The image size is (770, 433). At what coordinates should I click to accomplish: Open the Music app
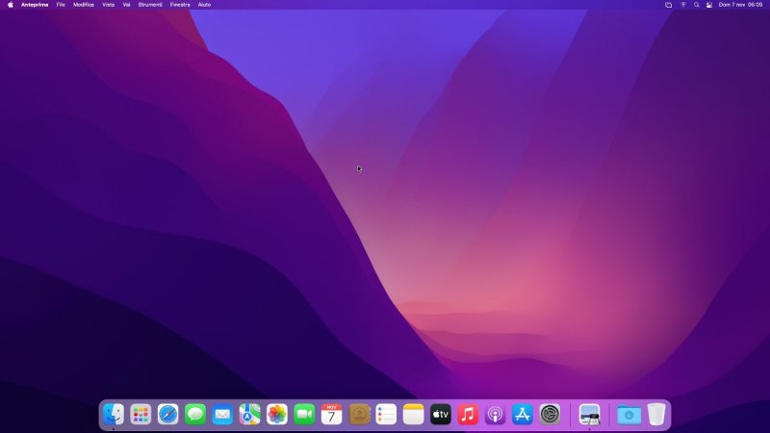(x=468, y=415)
